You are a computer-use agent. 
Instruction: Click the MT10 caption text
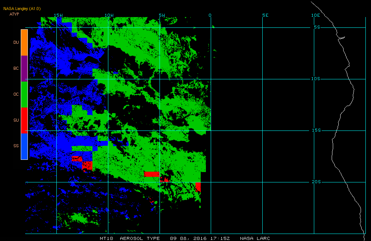[106, 238]
